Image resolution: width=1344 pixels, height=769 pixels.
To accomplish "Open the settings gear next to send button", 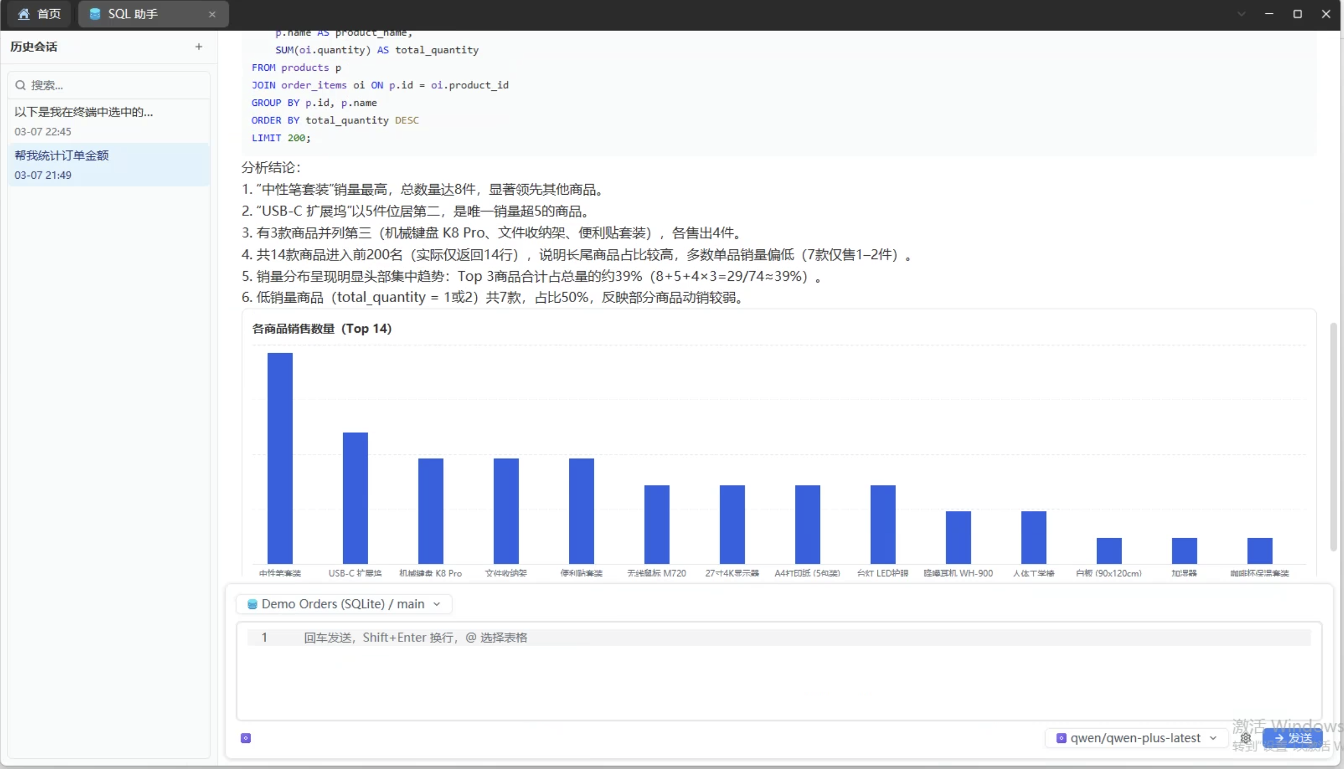I will (1247, 738).
